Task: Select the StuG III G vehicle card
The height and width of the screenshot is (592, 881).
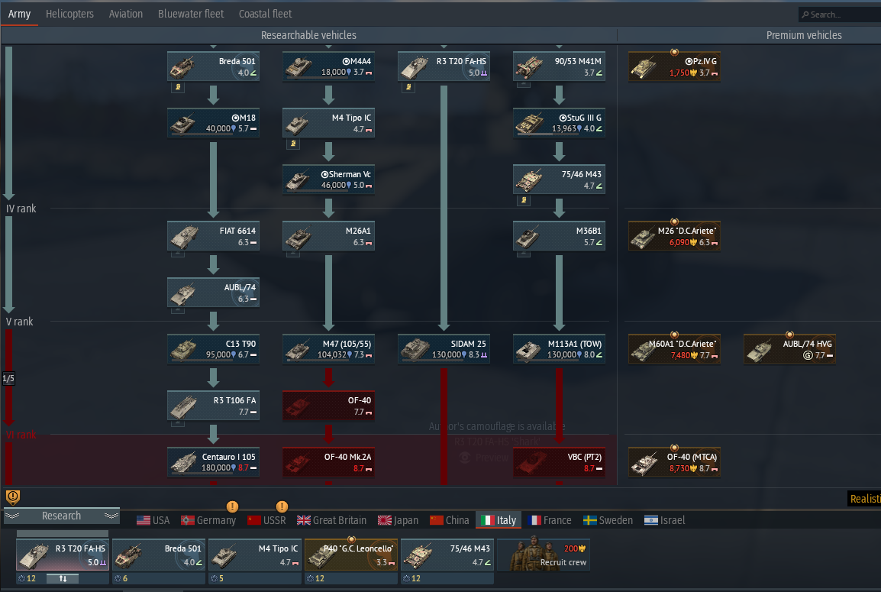Action: [x=559, y=123]
